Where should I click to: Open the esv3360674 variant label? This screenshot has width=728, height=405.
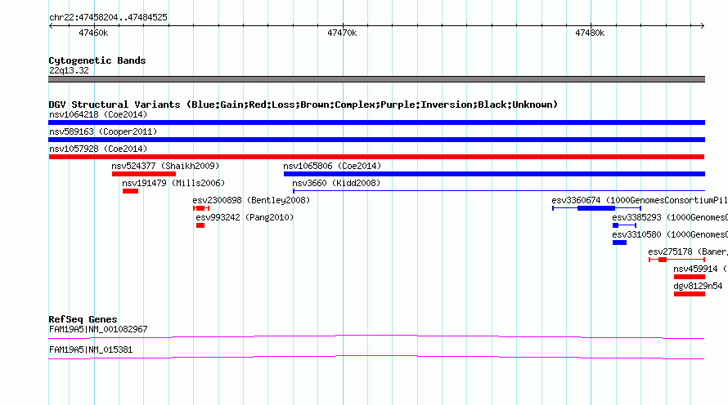point(640,200)
